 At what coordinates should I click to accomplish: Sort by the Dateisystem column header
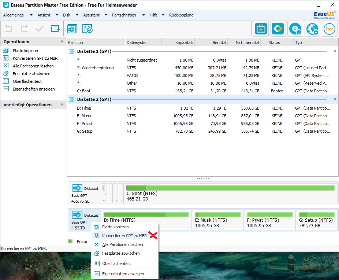[x=144, y=43]
